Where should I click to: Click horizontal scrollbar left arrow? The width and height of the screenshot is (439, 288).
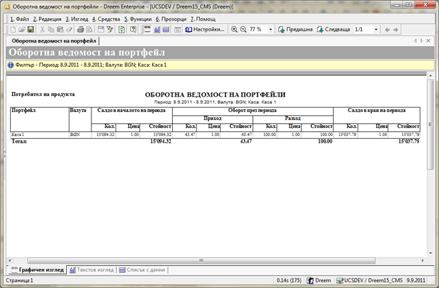(x=10, y=260)
